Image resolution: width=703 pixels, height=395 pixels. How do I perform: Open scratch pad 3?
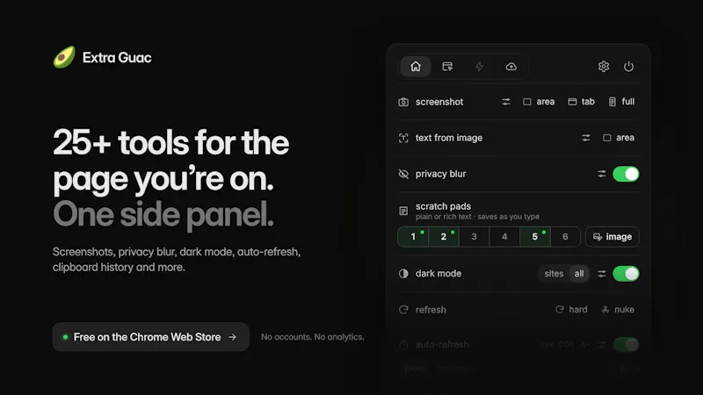pyautogui.click(x=474, y=236)
